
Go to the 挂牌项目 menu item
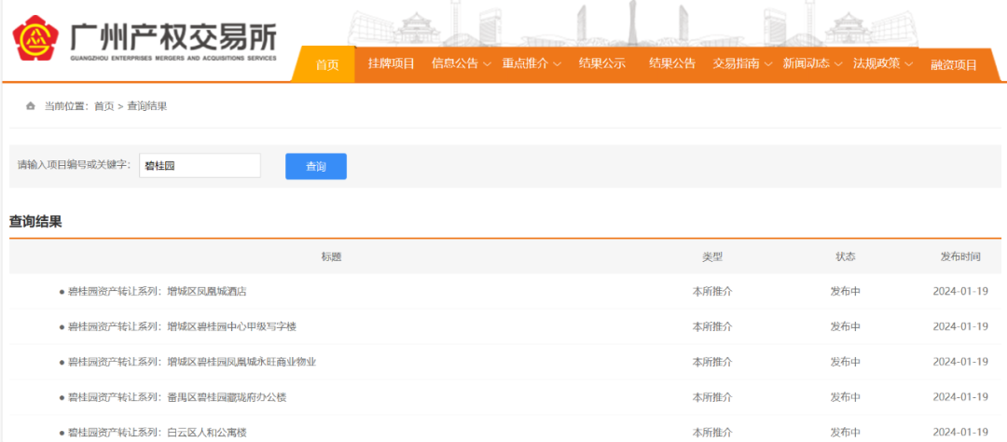(x=391, y=63)
